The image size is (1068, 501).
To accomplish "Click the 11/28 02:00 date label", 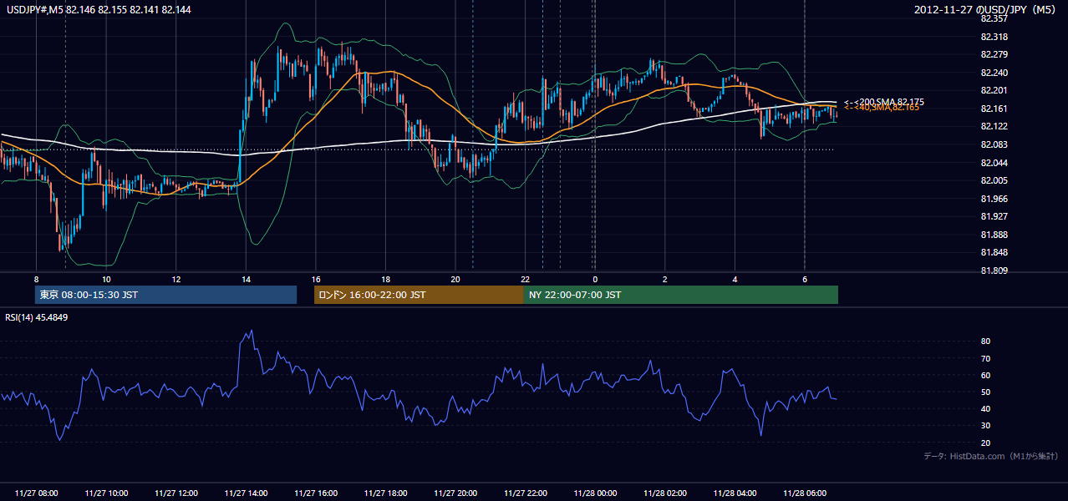I will [x=665, y=493].
